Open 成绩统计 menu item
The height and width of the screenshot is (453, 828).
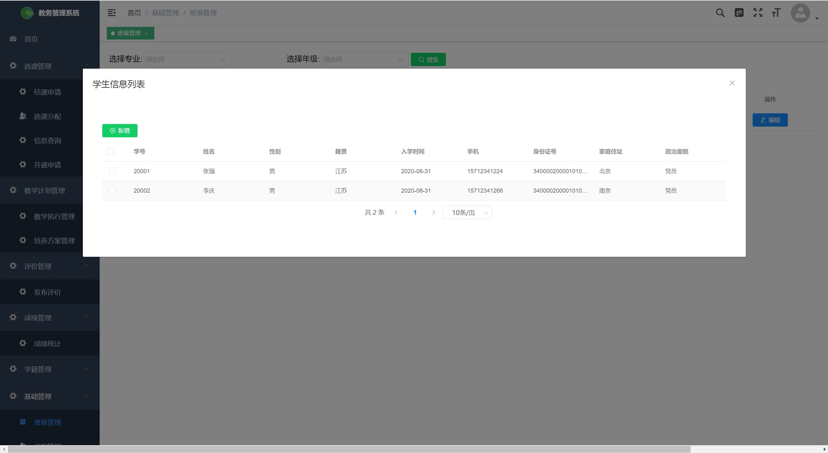47,343
